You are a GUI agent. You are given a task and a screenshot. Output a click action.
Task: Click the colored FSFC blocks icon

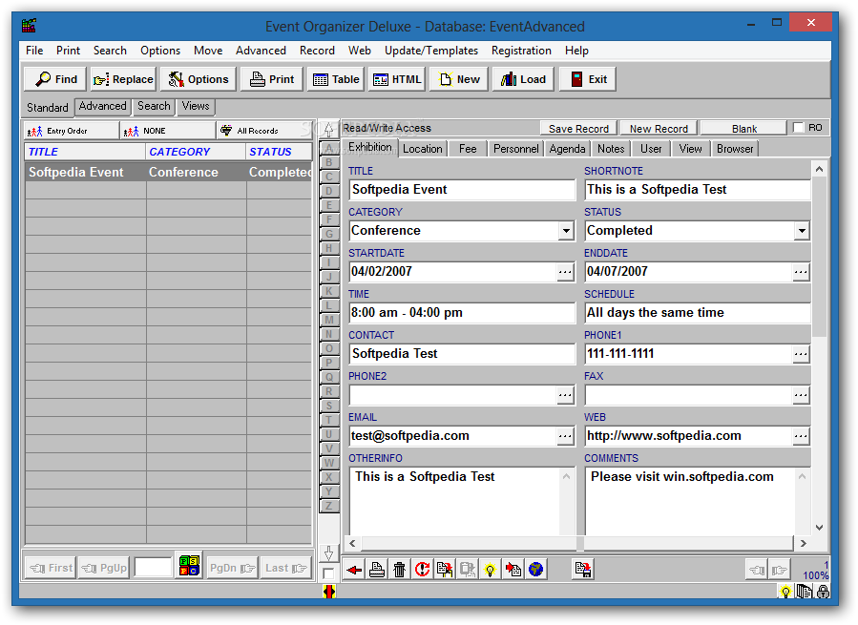tap(189, 566)
